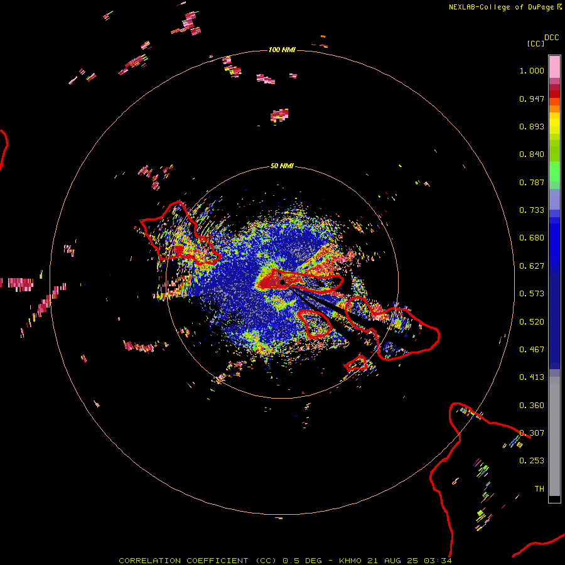The width and height of the screenshot is (565, 565).
Task: Click the 100 NMI range ring label
Action: [x=282, y=50]
